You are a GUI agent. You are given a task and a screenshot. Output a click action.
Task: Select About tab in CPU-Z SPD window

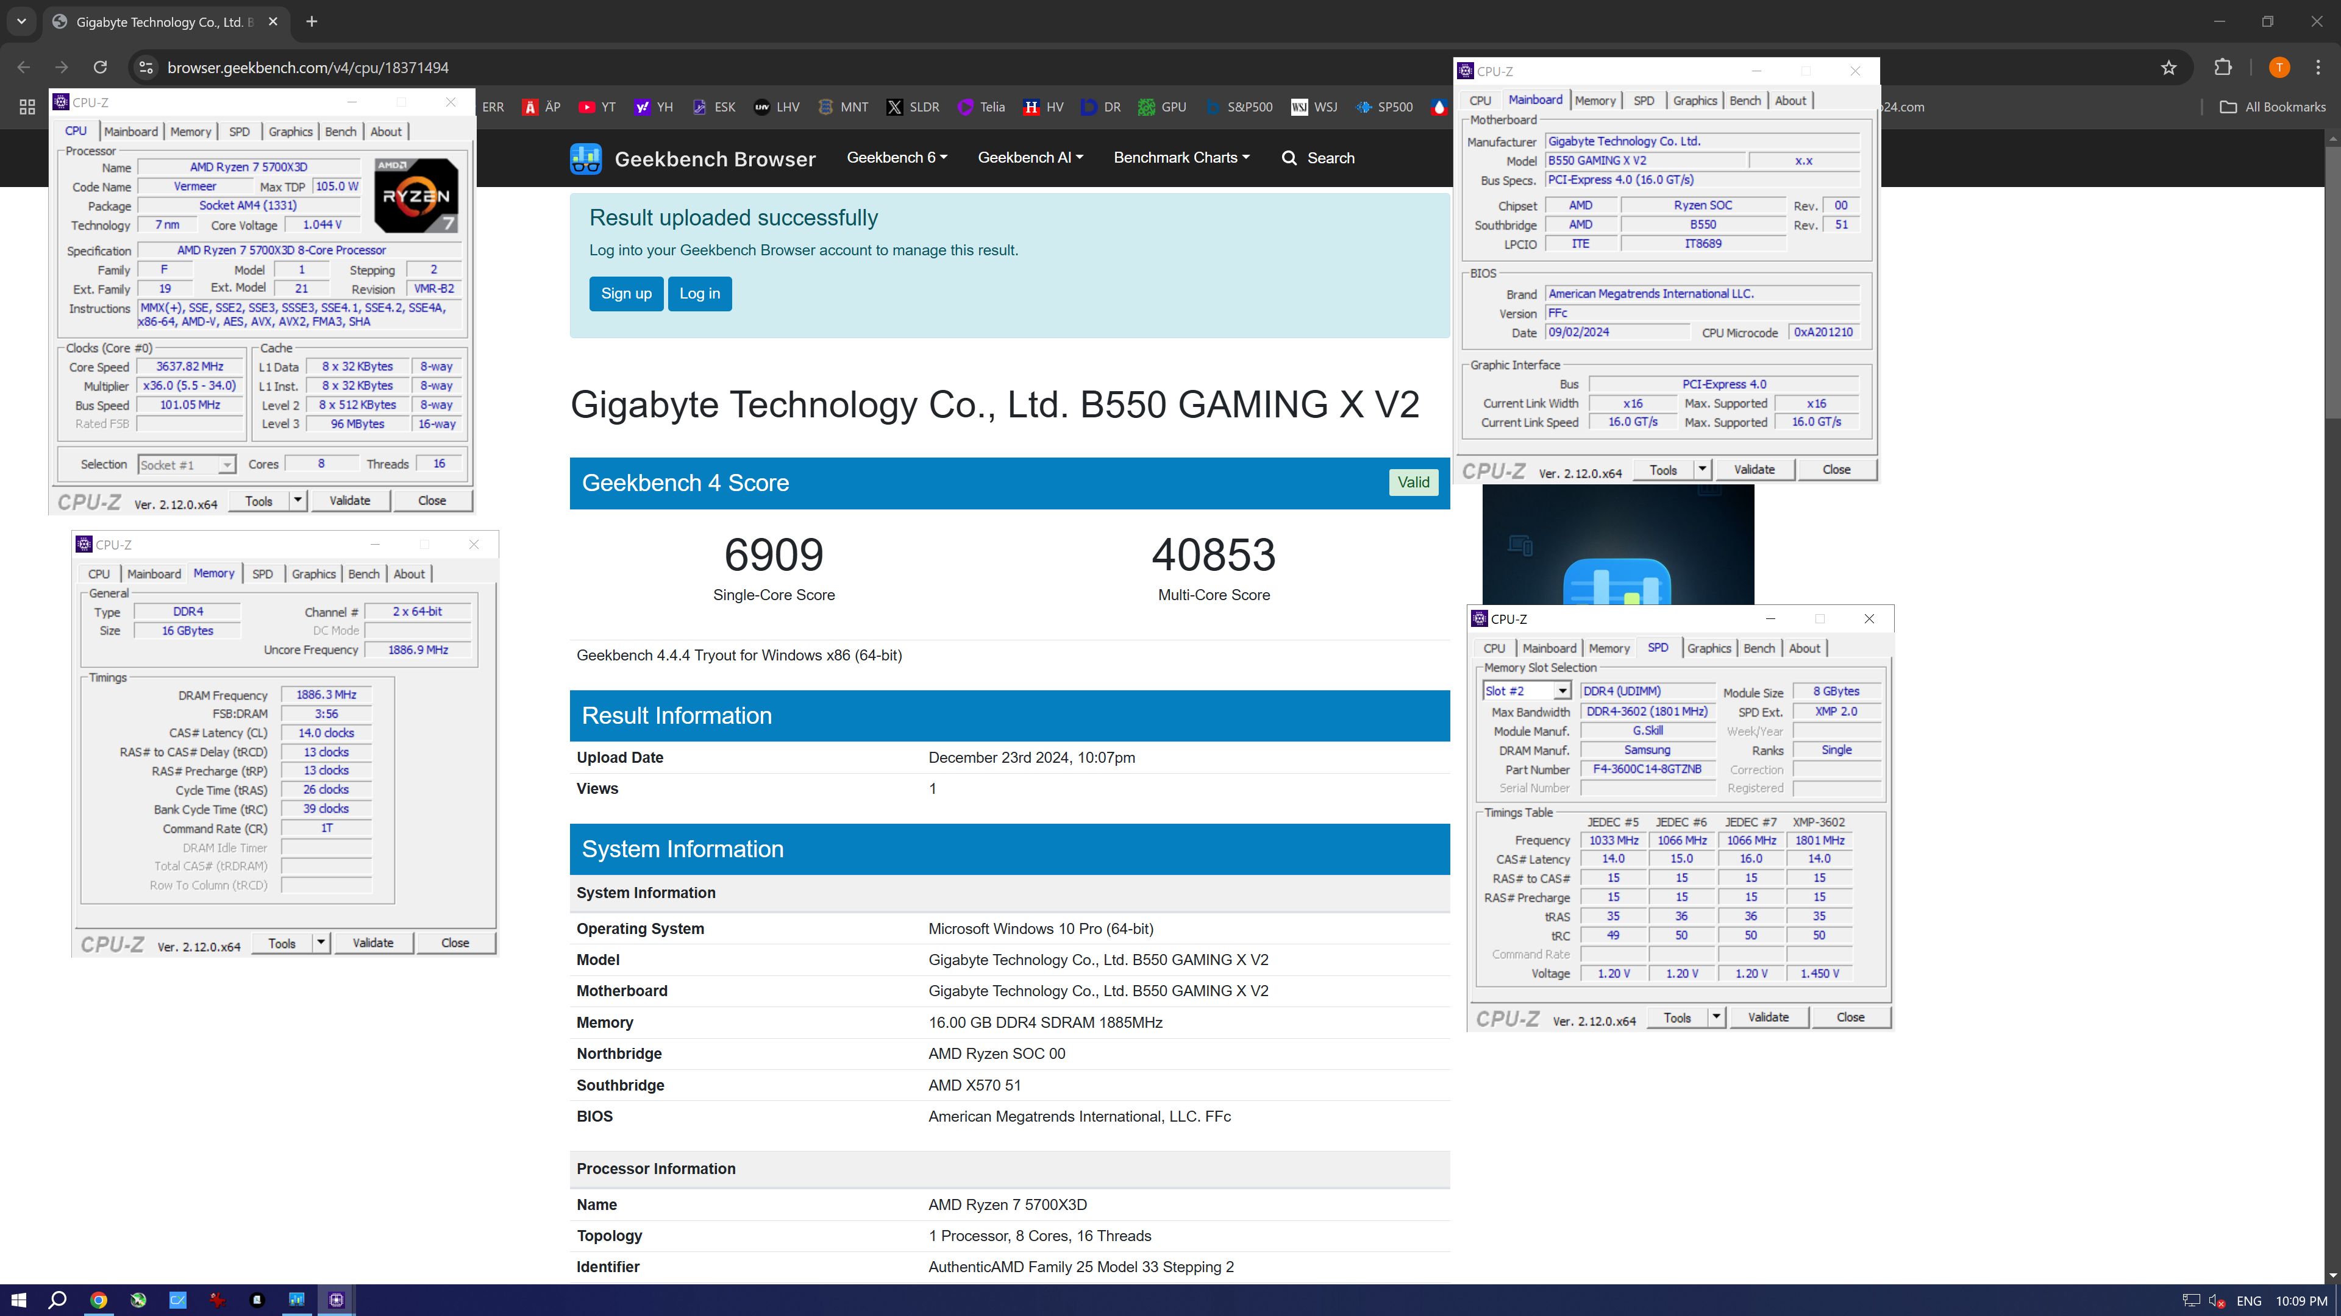coord(1805,648)
